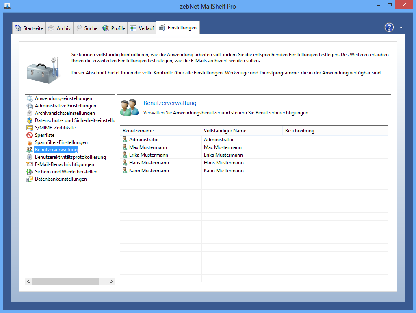Viewport: 416px width, 313px height.
Task: Click the Benutzerverwaltung users icon in sidebar
Action: pyautogui.click(x=30, y=150)
